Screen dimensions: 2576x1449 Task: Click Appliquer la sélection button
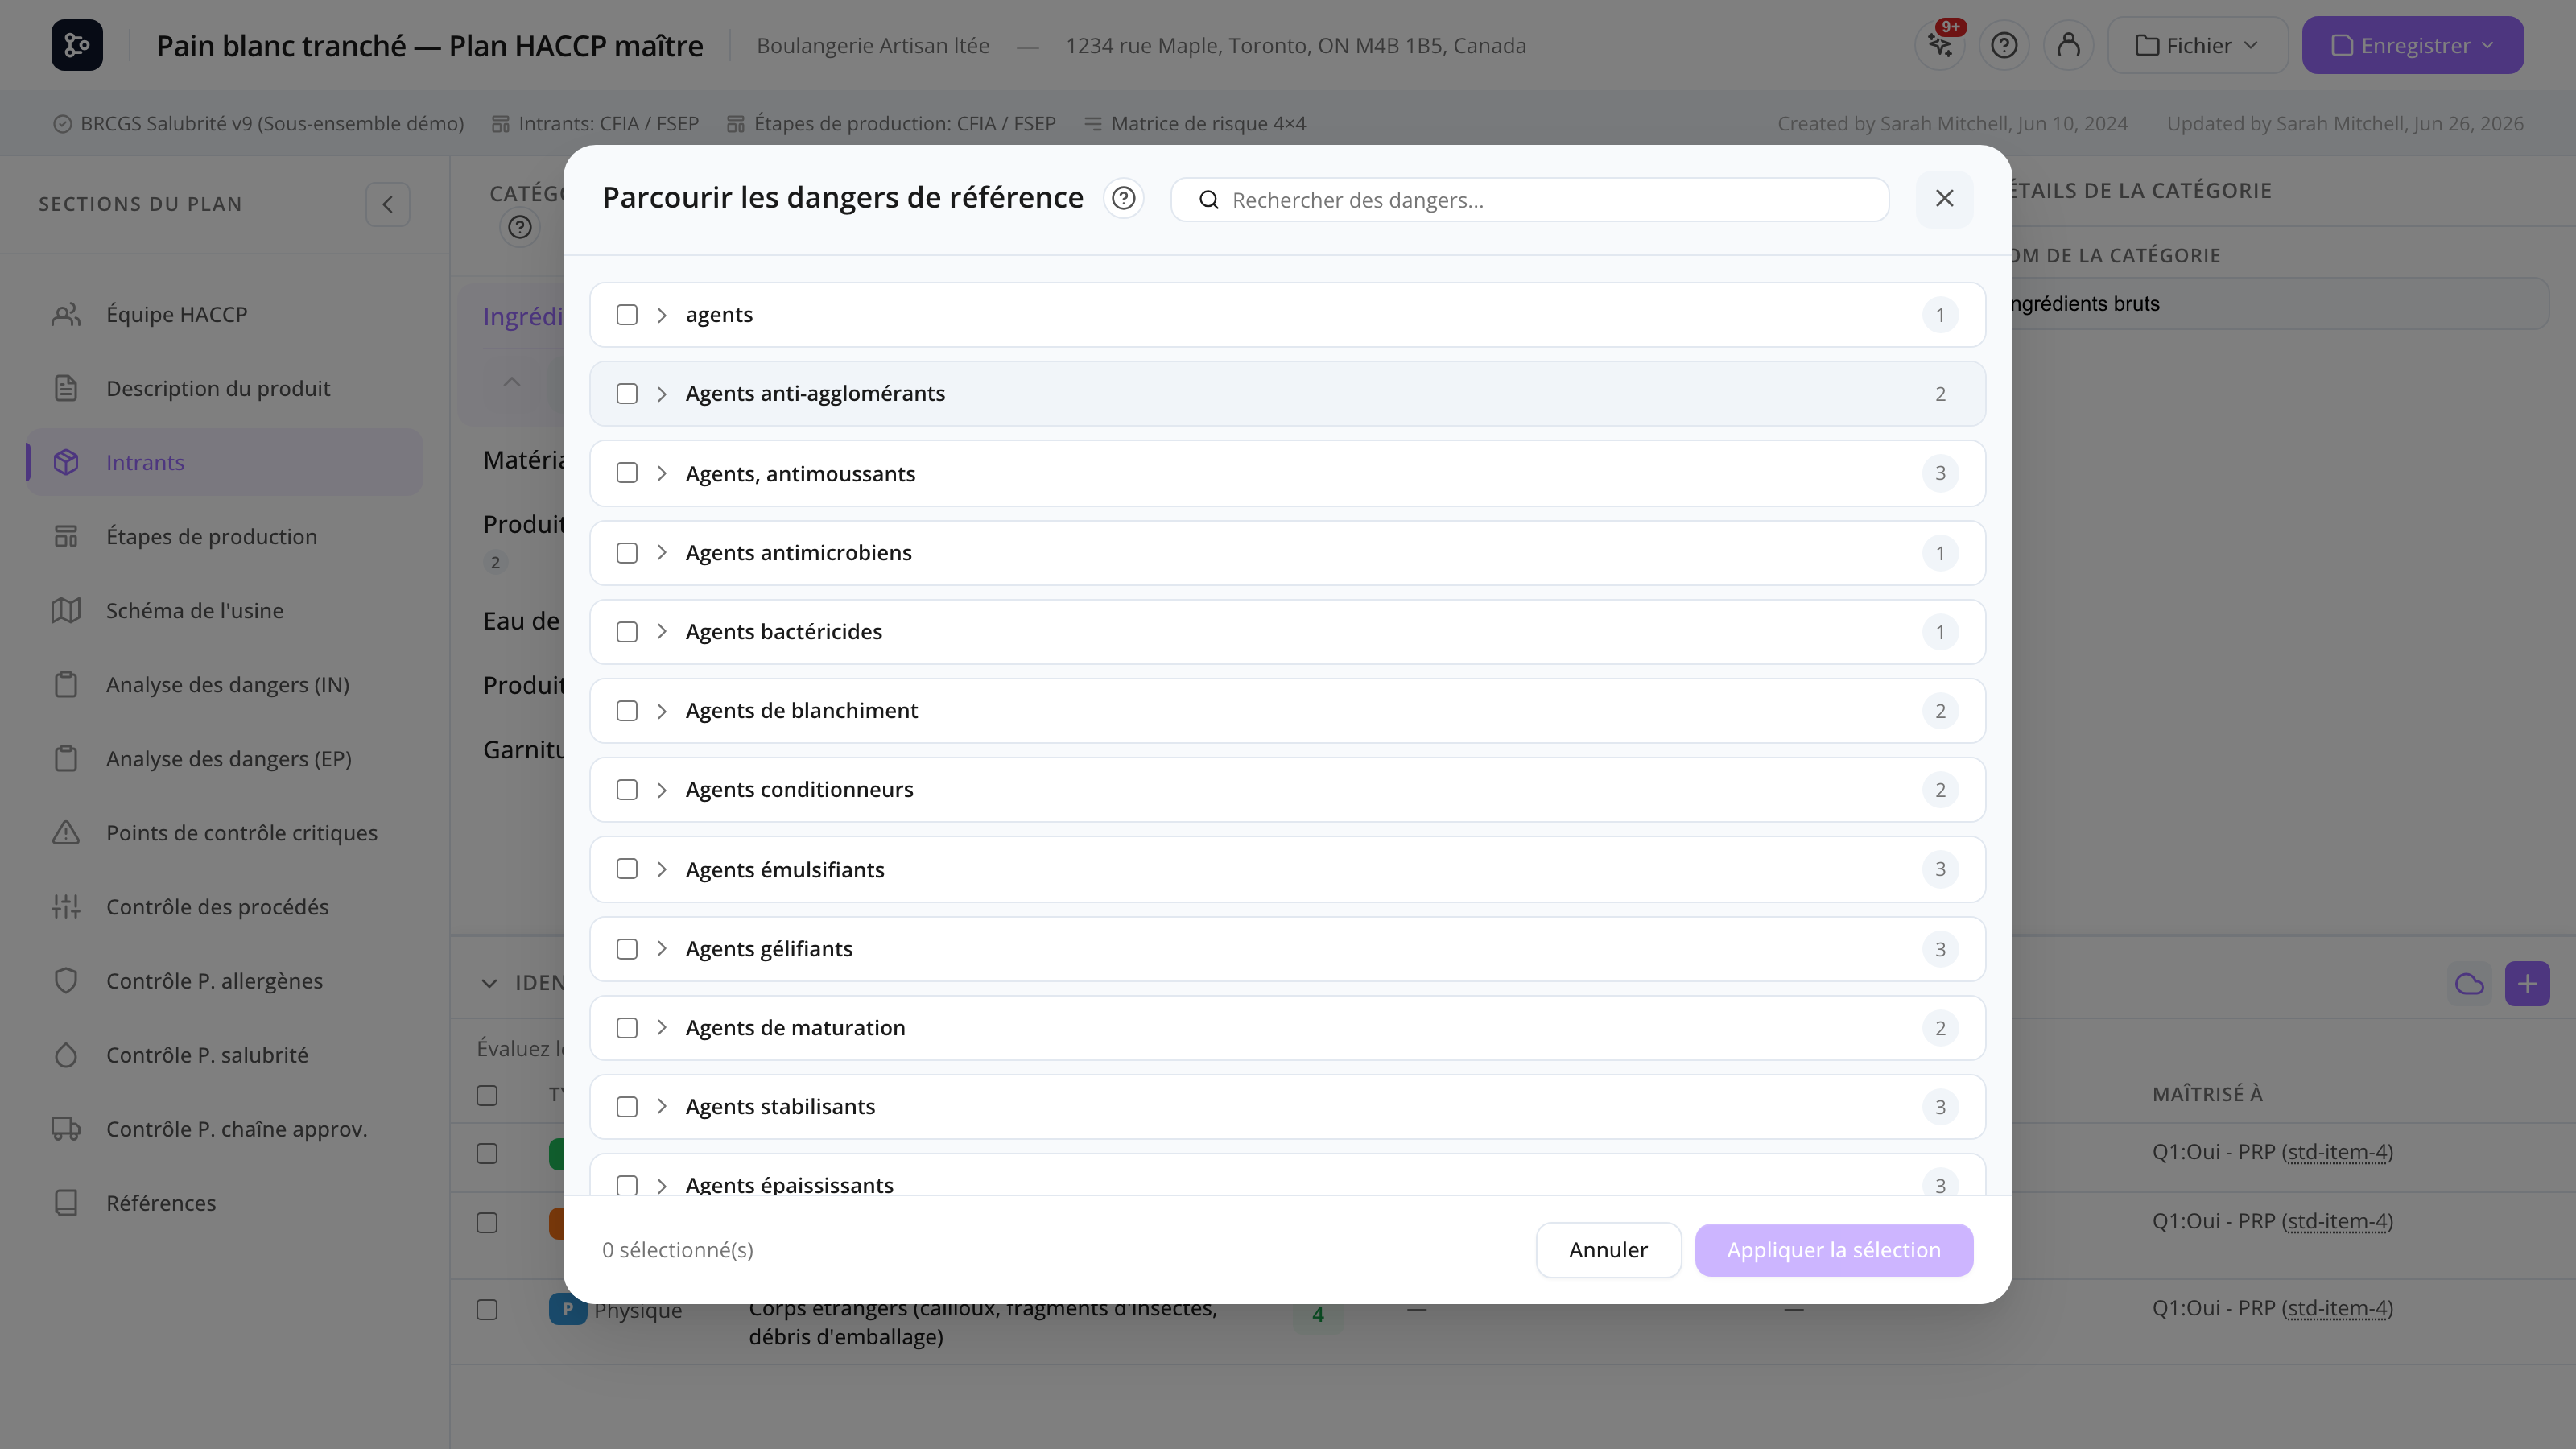[1834, 1250]
